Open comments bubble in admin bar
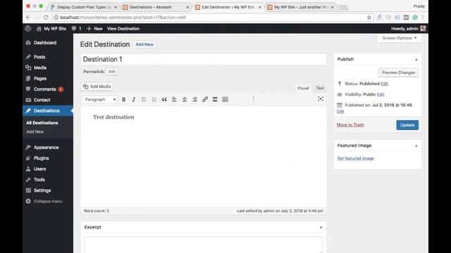This screenshot has height=253, width=451. coord(77,28)
